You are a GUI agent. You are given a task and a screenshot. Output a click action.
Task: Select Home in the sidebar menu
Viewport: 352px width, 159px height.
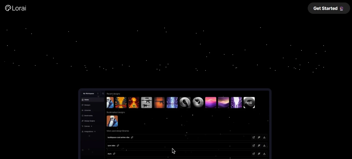pyautogui.click(x=87, y=100)
